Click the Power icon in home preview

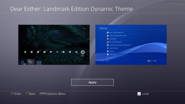point(83,52)
